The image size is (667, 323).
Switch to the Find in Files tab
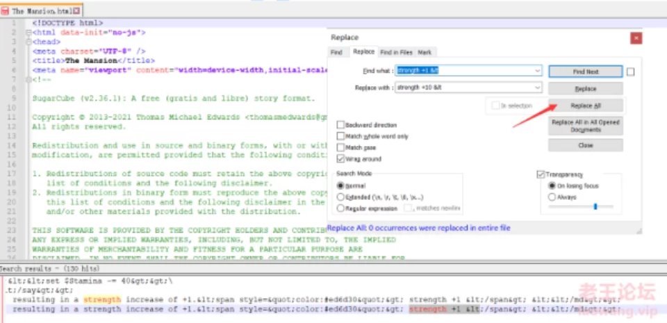pos(396,52)
